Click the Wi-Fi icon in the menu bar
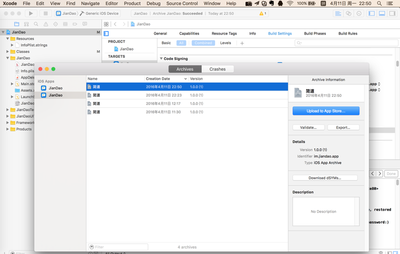Screen dimensions: 400x254 [290, 3]
